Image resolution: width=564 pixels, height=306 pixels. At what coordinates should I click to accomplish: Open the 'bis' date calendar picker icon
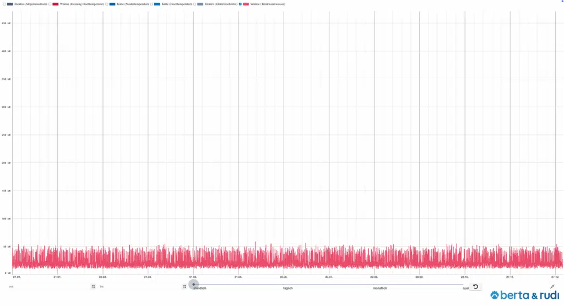pos(185,287)
